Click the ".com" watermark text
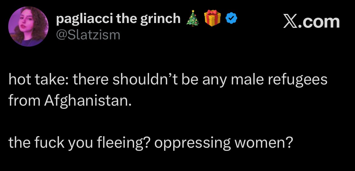Screen dimensions: 355x171 [x=319, y=21]
